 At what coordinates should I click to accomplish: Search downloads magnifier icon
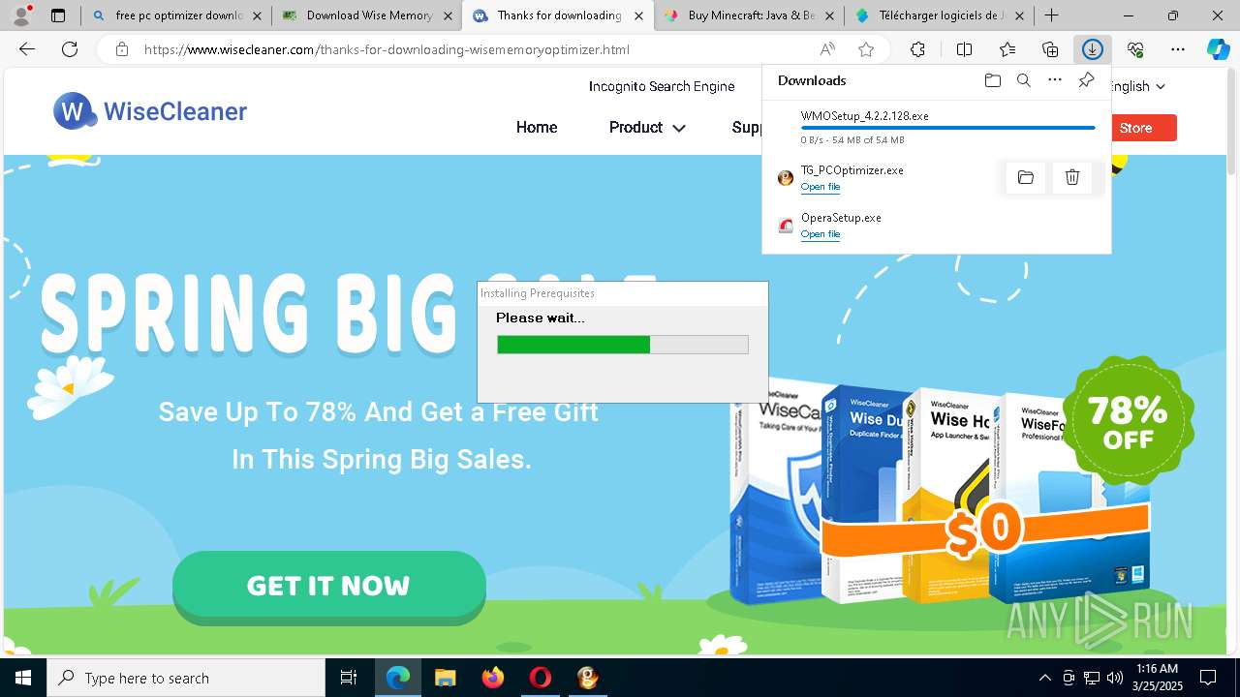coord(1023,80)
